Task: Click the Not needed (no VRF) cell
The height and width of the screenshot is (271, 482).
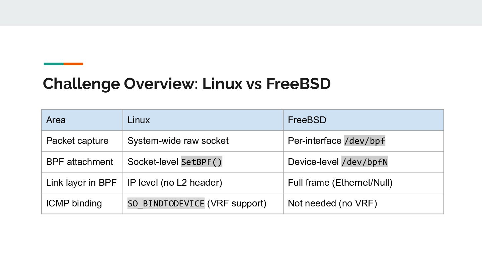Action: pyautogui.click(x=363, y=203)
